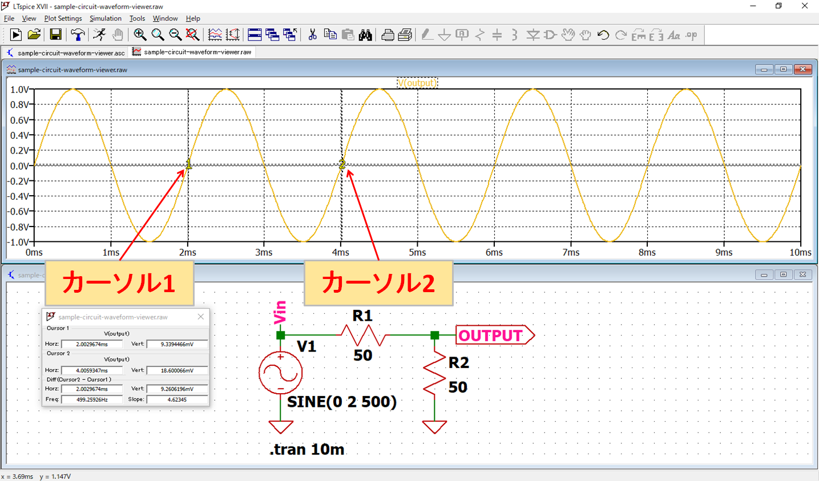
Task: Click the V(output) trace label
Action: click(x=417, y=82)
